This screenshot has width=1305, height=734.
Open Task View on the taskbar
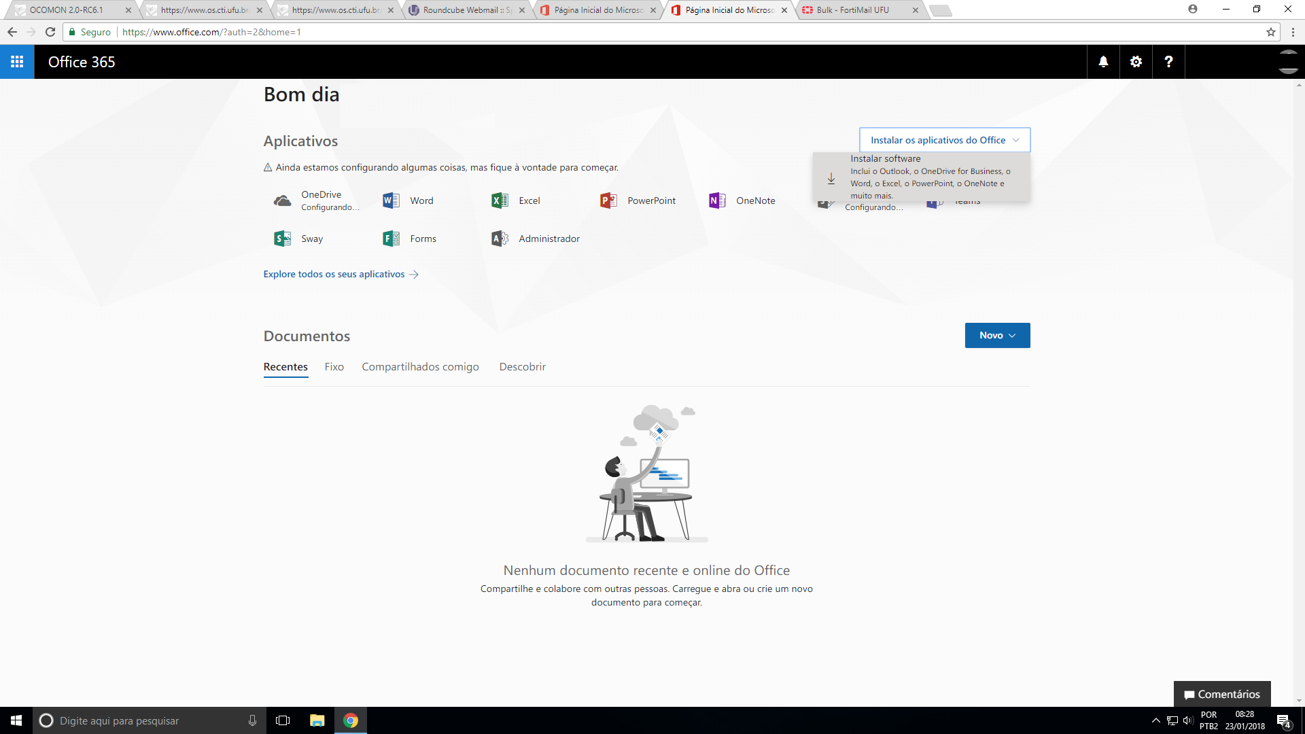[283, 720]
